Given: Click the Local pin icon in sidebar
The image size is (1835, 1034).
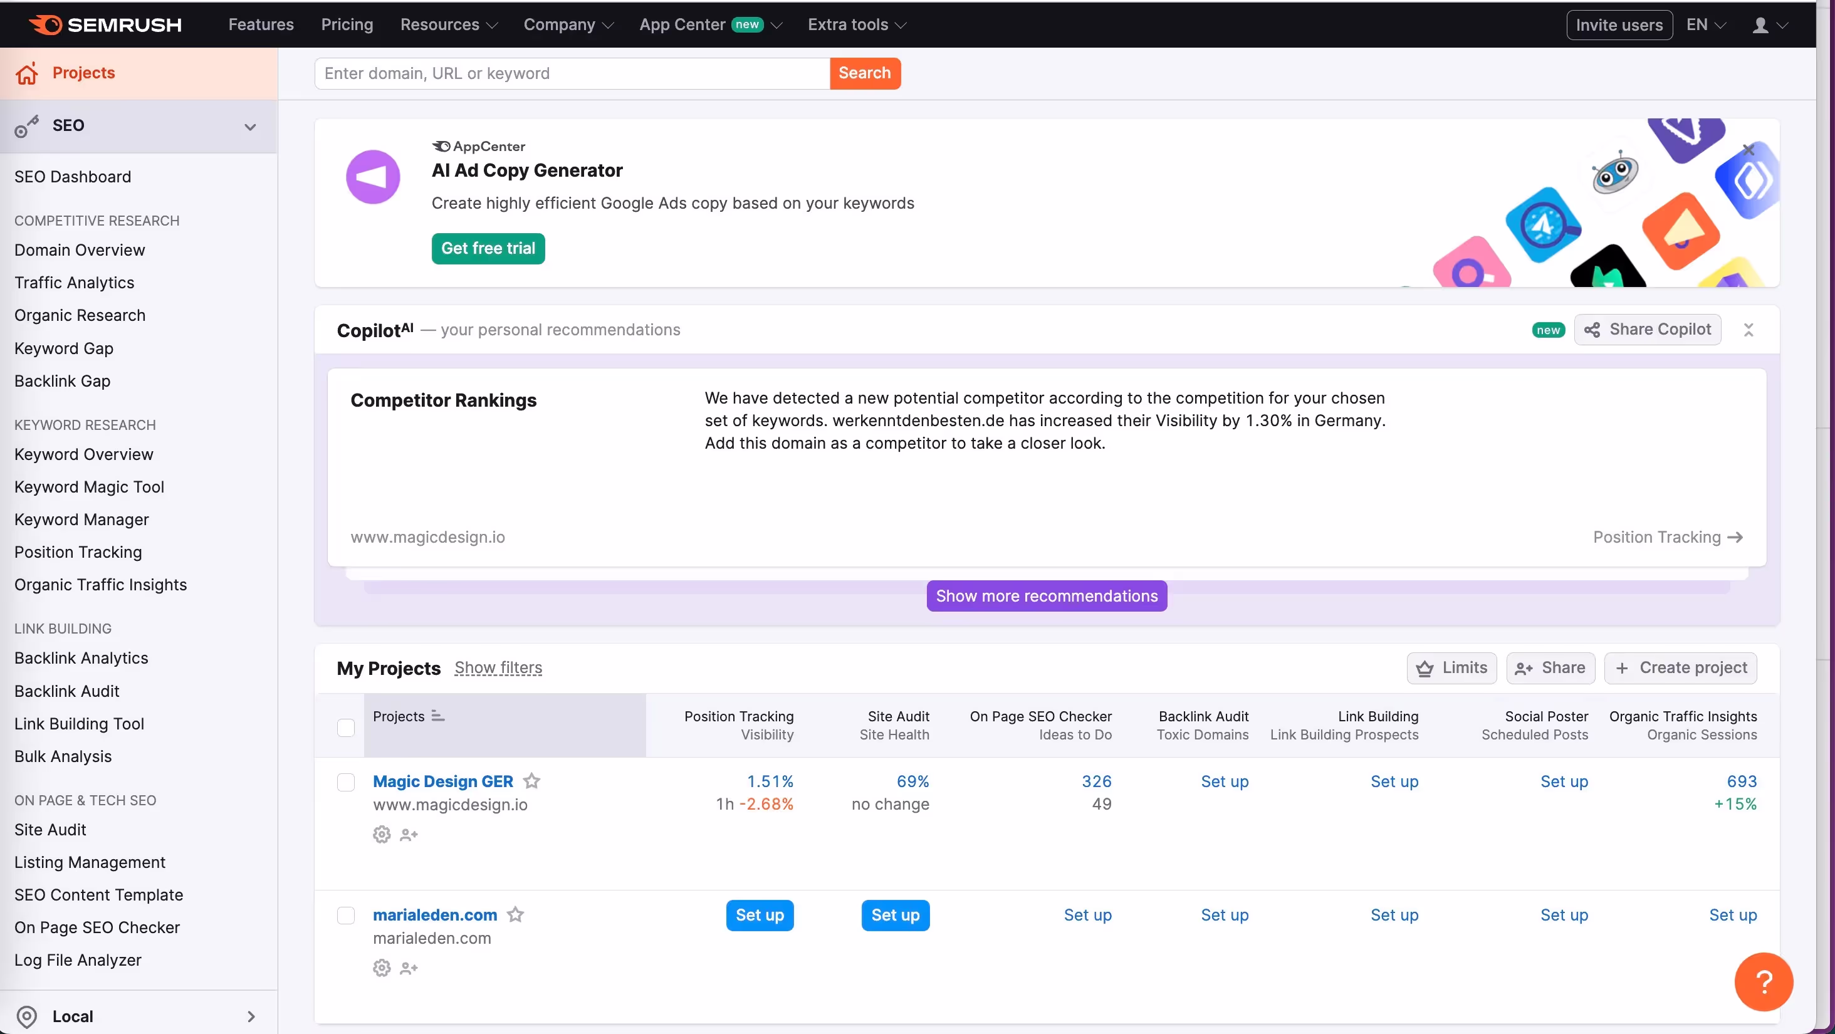Looking at the screenshot, I should [26, 1016].
